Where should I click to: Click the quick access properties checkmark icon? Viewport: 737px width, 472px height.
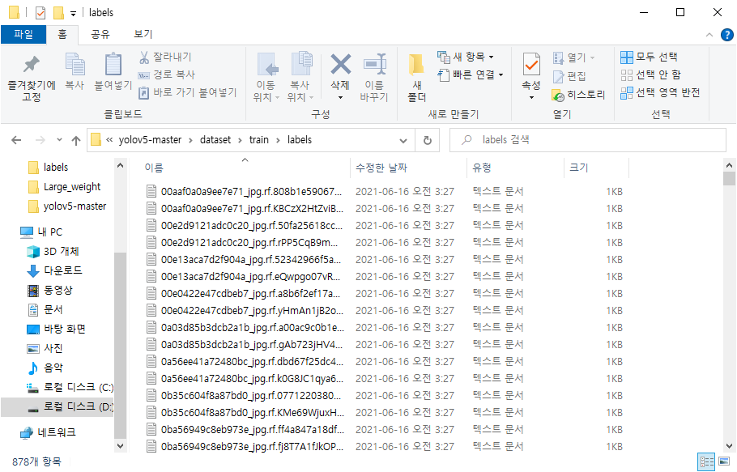[40, 13]
